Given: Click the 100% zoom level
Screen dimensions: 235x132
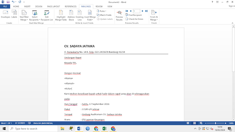Looking at the screenshot, I should pyautogui.click(x=231, y=123).
